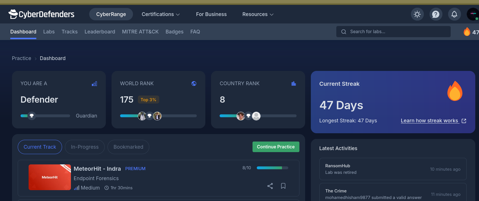Toggle light/dark theme sun icon
The image size is (479, 201).
(x=417, y=14)
